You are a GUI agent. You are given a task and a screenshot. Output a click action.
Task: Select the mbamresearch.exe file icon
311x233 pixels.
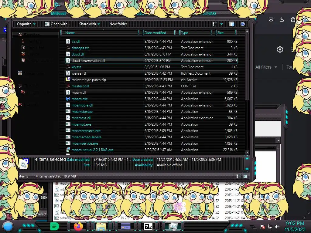point(68,130)
